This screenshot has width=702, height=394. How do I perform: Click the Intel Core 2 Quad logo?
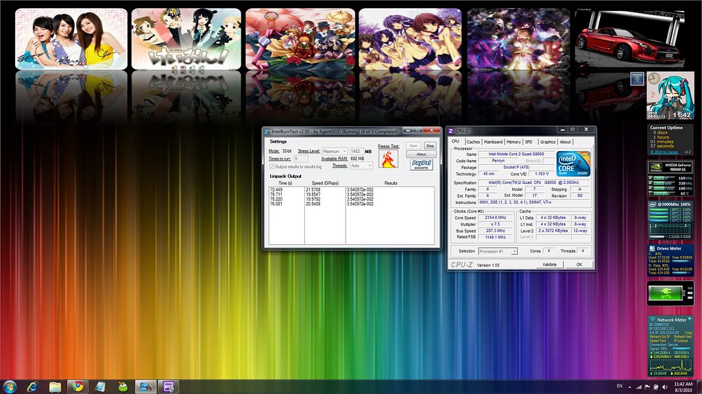pos(573,163)
